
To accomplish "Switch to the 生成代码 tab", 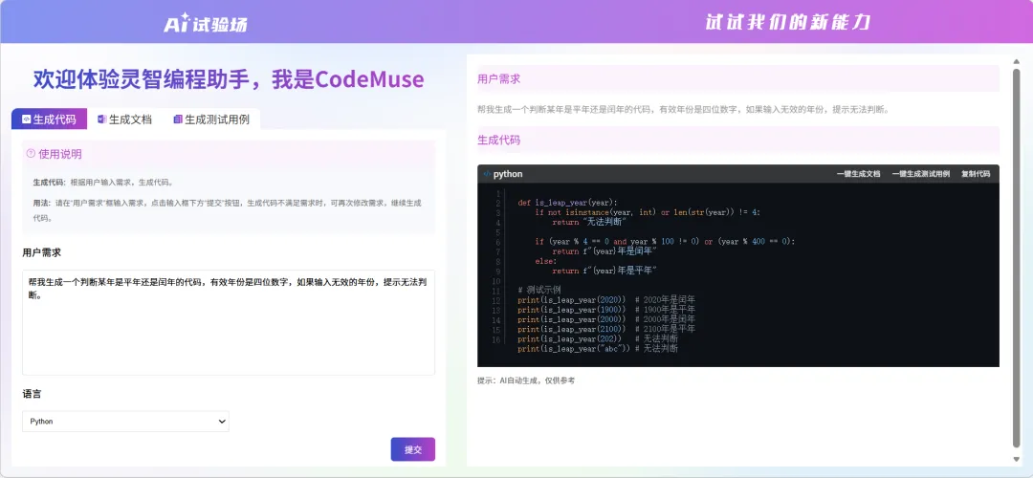I will tap(50, 119).
